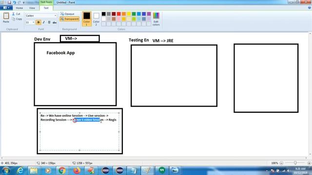Show hidden system tray icons arrow
The image size is (312, 175).
pyautogui.click(x=267, y=171)
